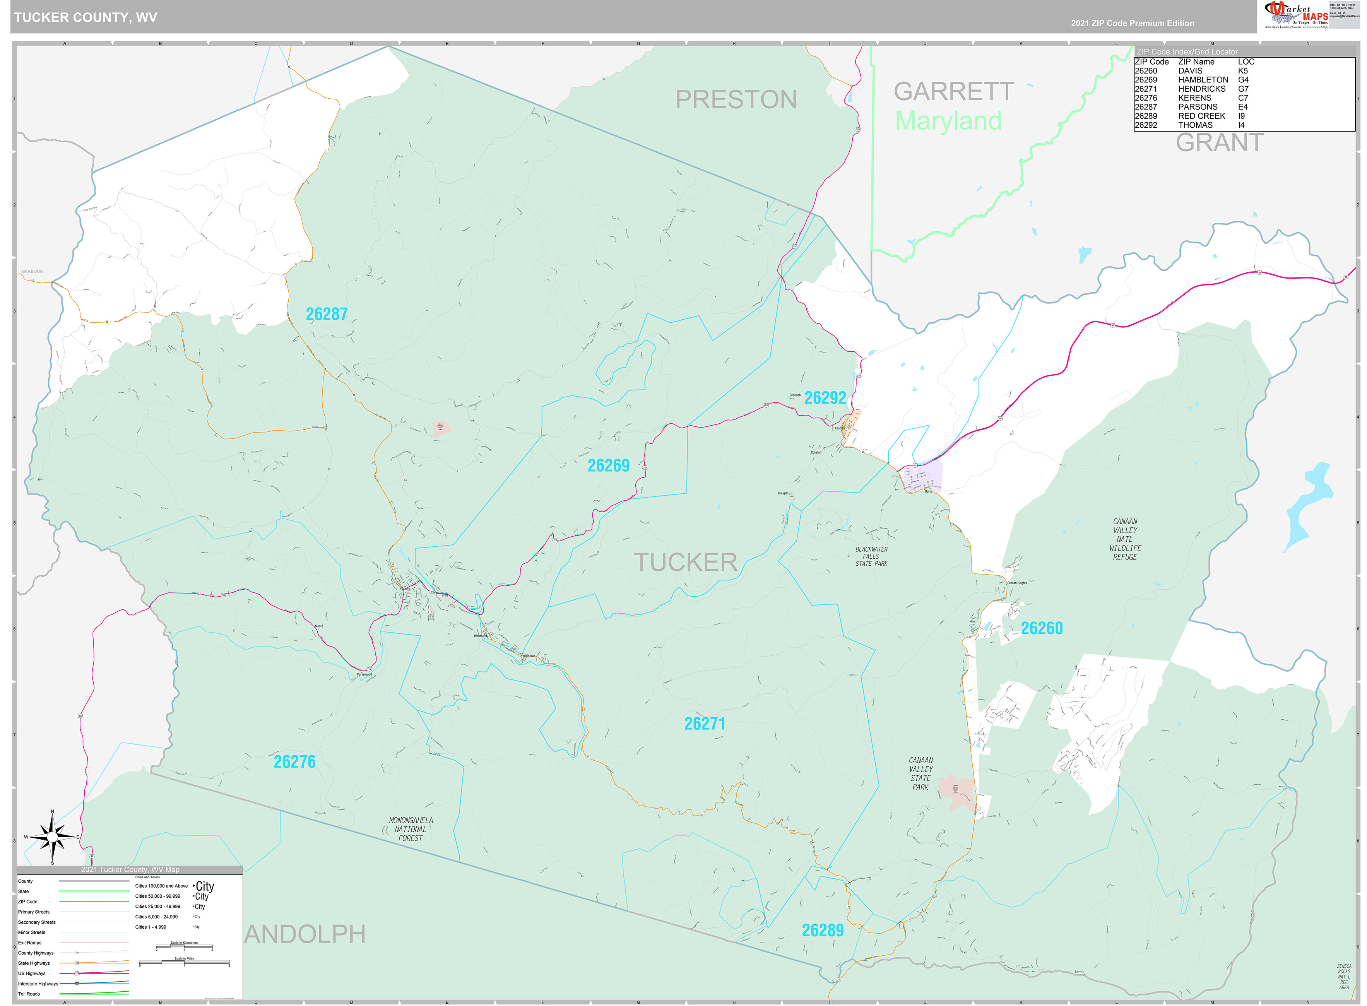Click 'Cities 5,000 - 24,999' legend entry

(156, 917)
